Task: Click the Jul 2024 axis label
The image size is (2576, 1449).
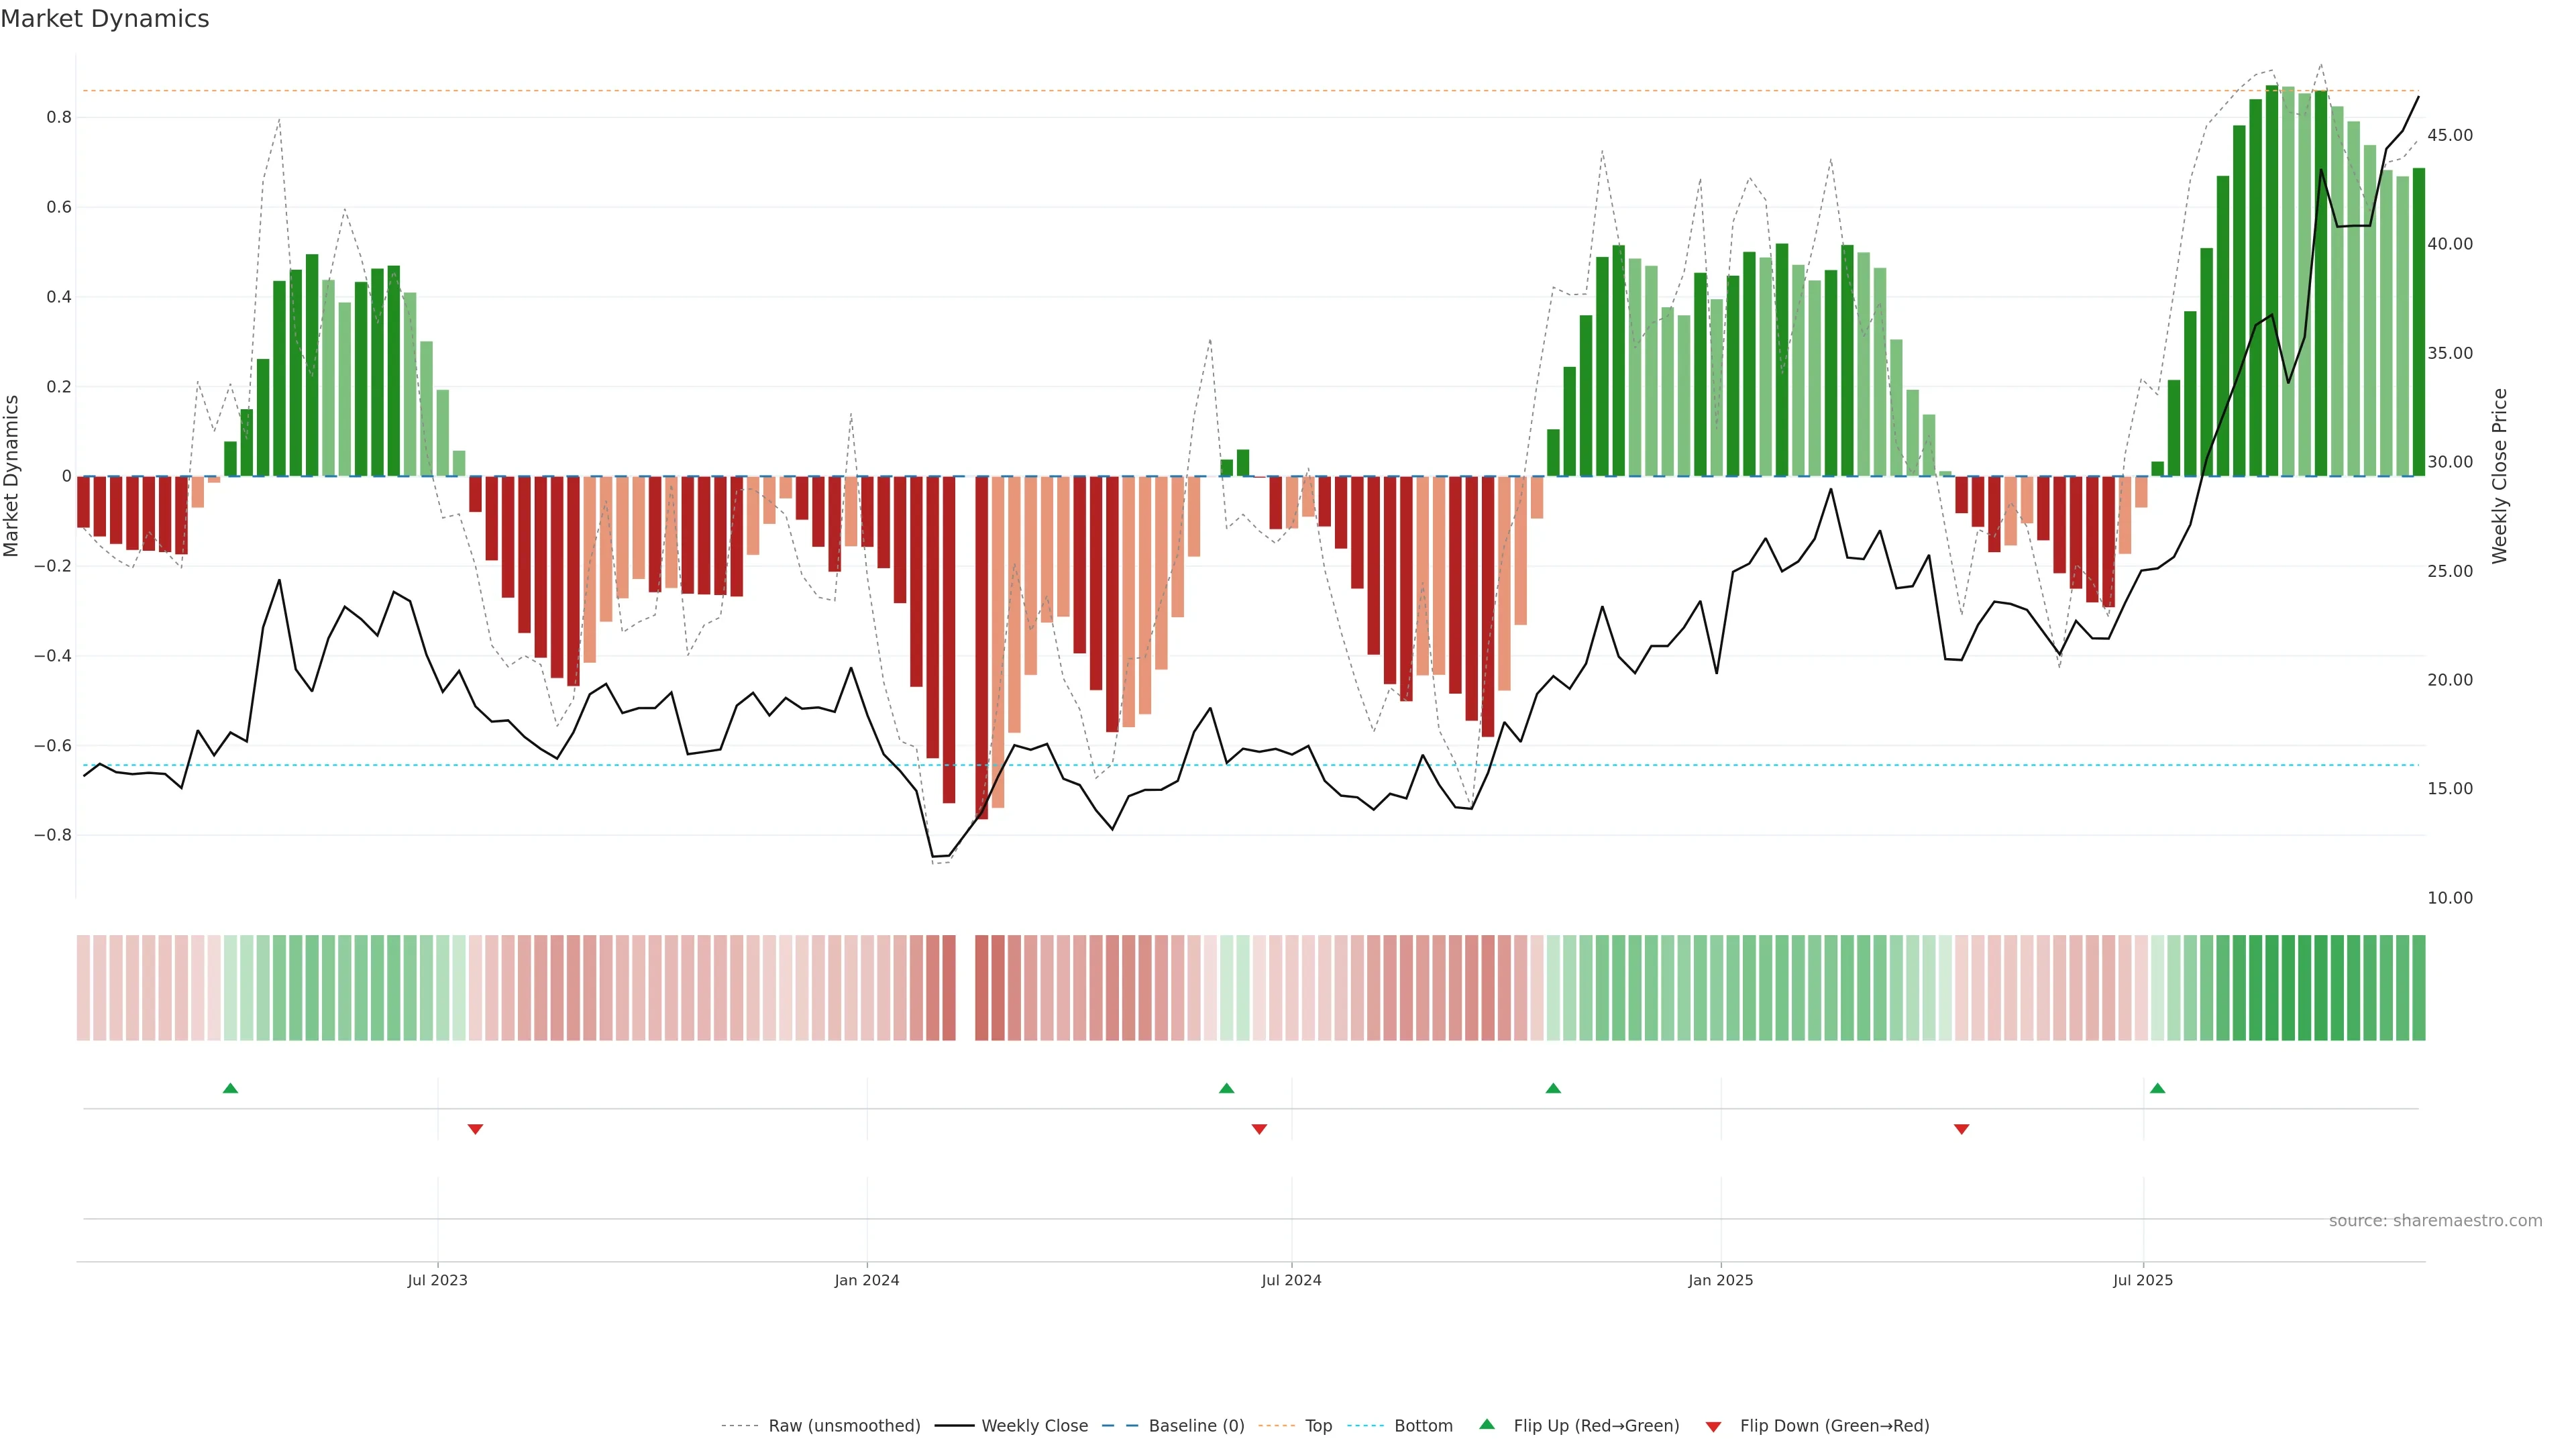Action: [1291, 1280]
